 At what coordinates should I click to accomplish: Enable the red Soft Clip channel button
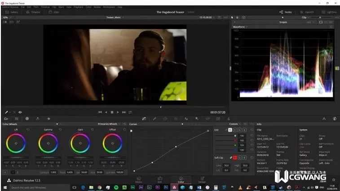235,158
